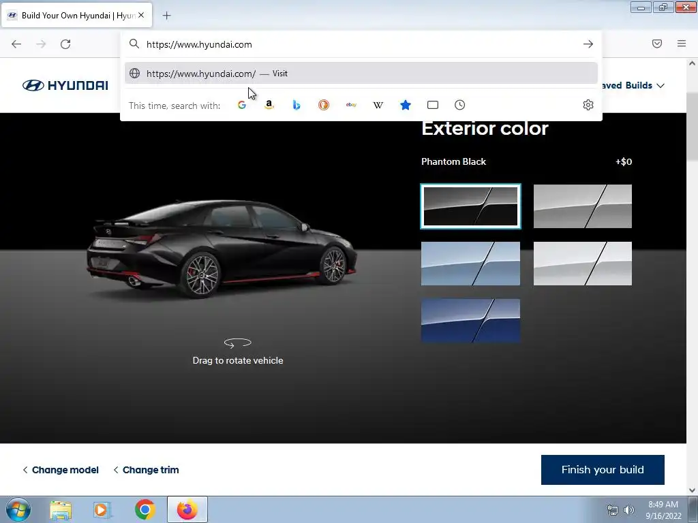The width and height of the screenshot is (698, 523).
Task: Click the Exterior color heading
Action: (x=485, y=129)
